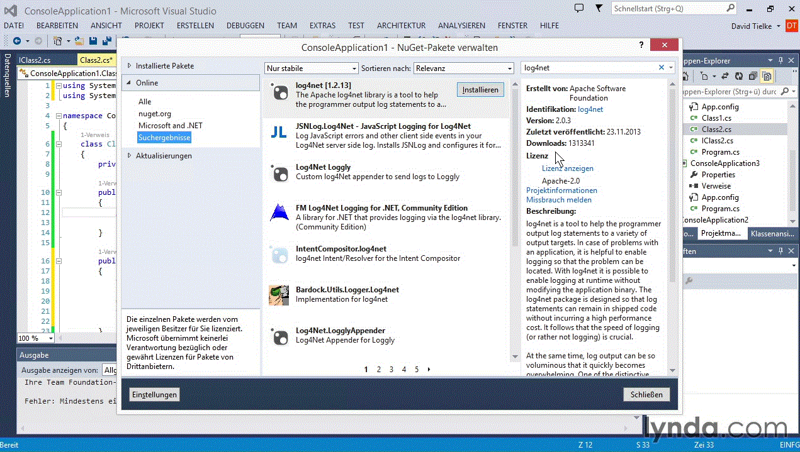Select Verweise node in Solution Explorer
Viewport: 800px width, 452px height.
[x=716, y=186]
